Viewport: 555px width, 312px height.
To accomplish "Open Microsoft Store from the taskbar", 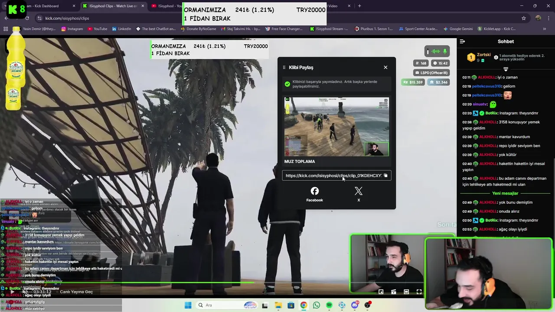I will point(291,305).
